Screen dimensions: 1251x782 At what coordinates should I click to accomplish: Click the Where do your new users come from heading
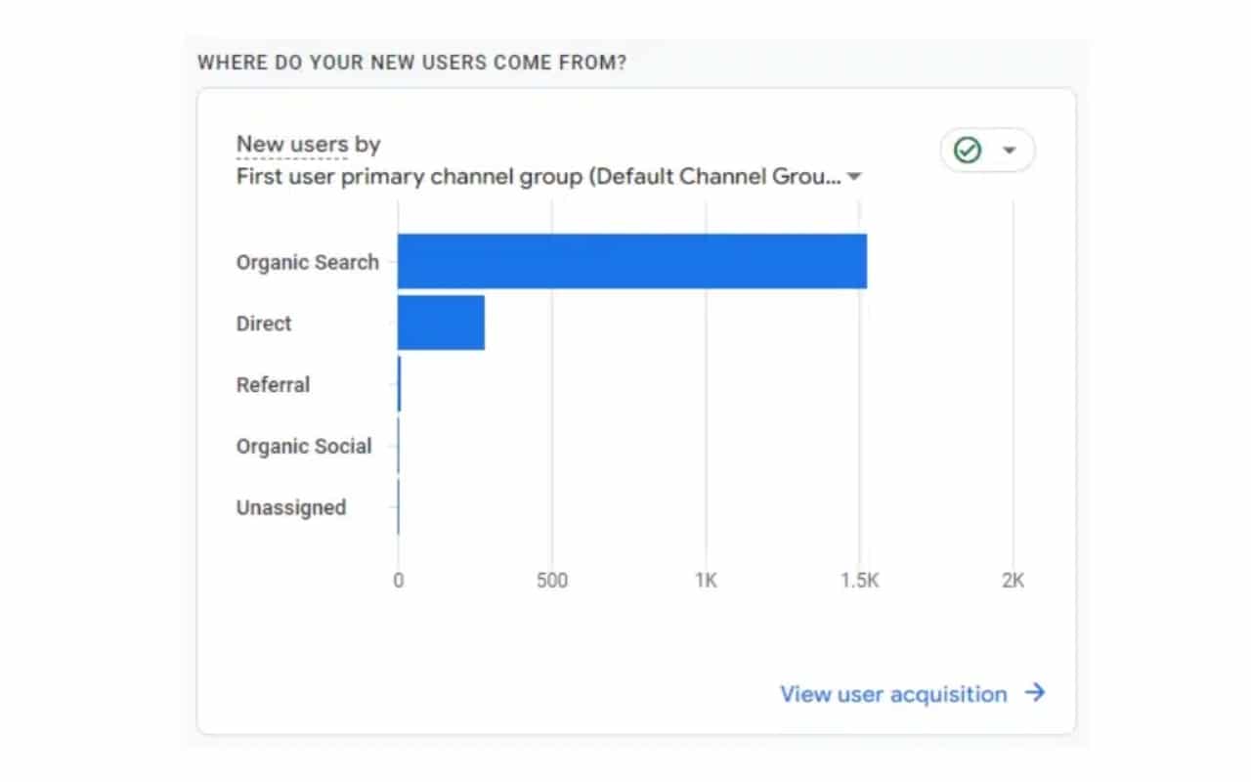411,63
